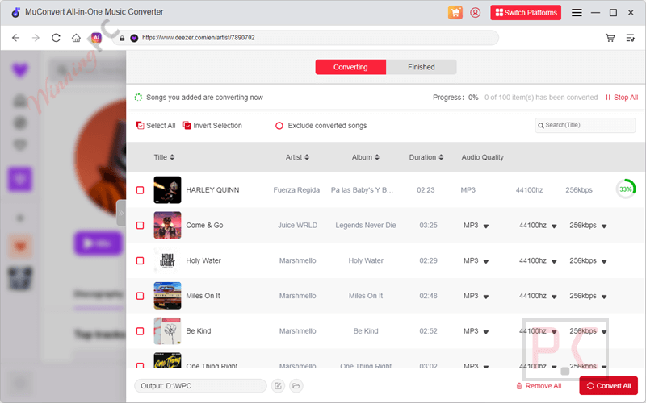Tick the Holy Water checkbox
This screenshot has height=403, width=646.
[x=140, y=260]
